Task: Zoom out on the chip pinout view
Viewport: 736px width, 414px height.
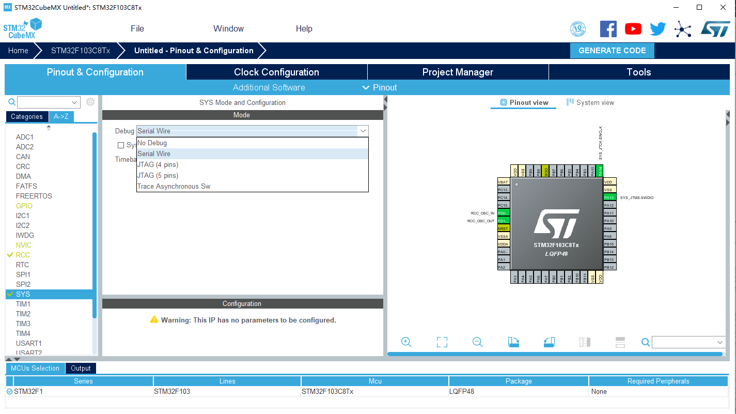Action: click(477, 342)
